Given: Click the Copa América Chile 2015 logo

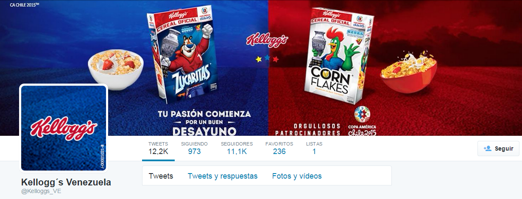Looking at the screenshot, I should 362,121.
